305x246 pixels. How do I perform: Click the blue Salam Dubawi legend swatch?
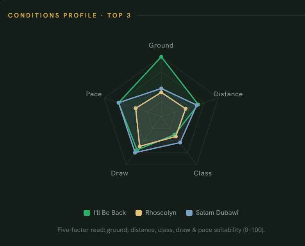pyautogui.click(x=189, y=213)
